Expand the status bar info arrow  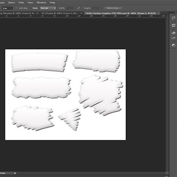(x=15, y=173)
